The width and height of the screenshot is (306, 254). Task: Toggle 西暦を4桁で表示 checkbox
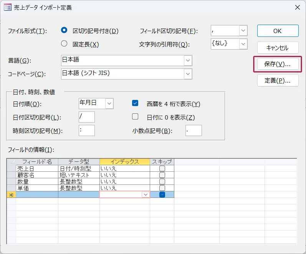point(135,103)
